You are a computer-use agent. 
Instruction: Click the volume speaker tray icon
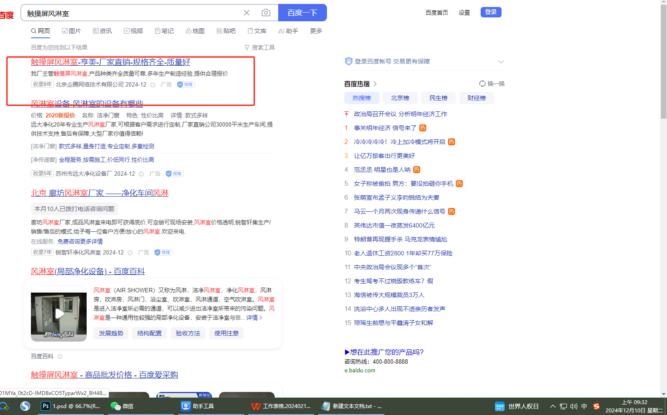click(573, 406)
